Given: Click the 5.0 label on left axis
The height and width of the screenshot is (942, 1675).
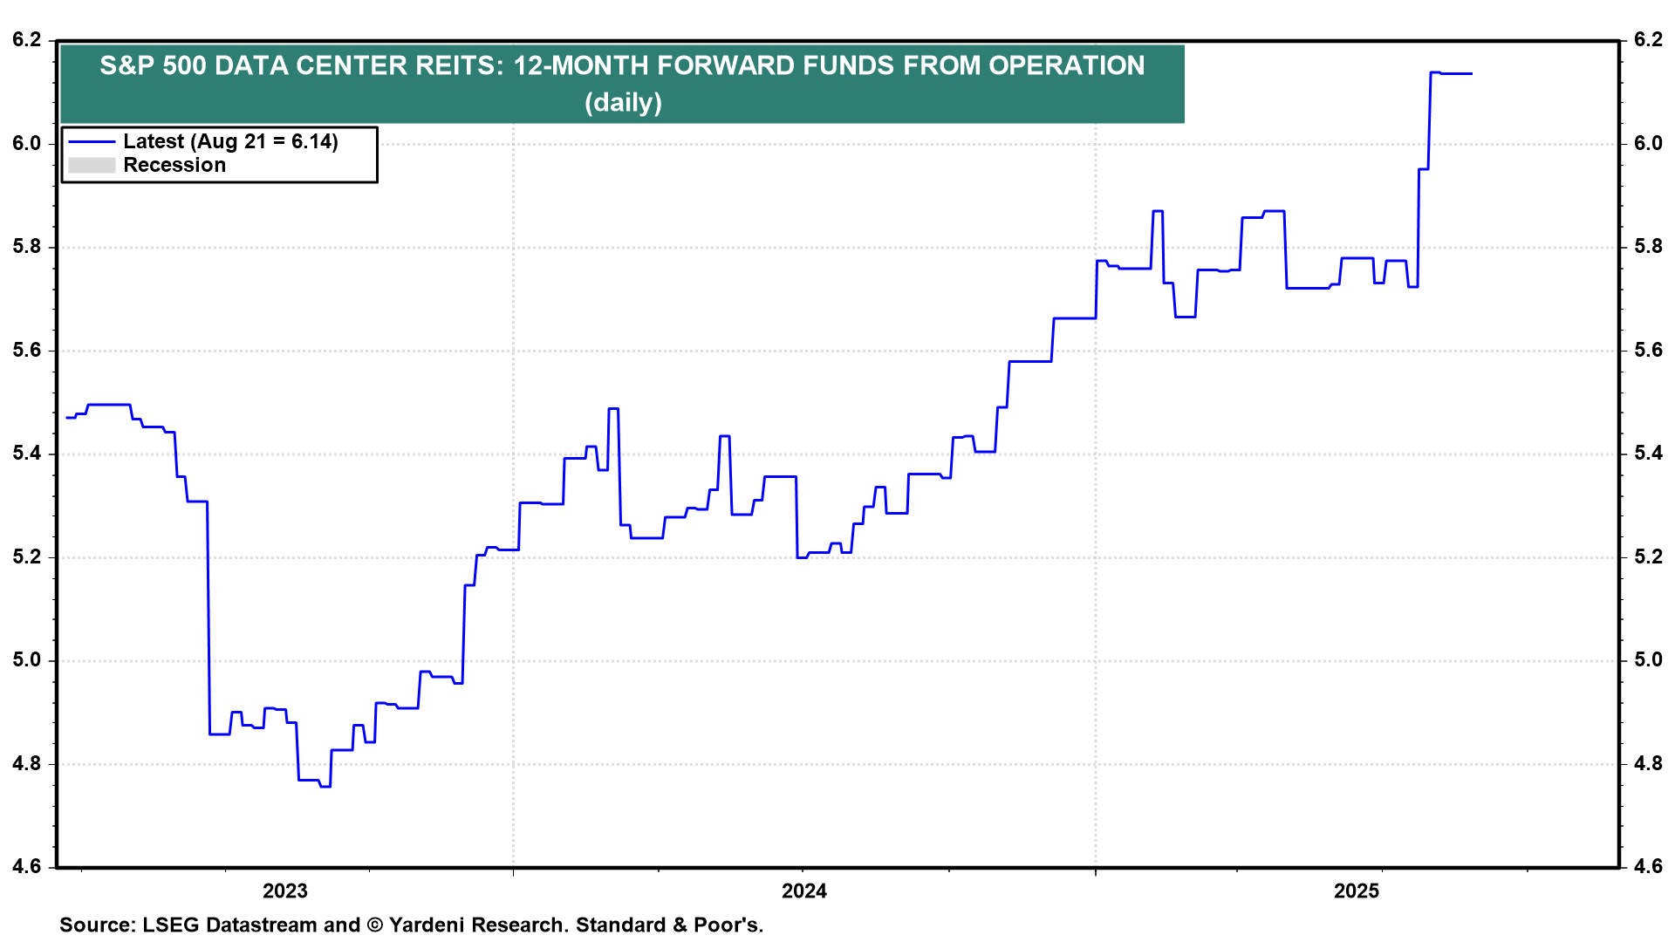Looking at the screenshot, I should pos(27,660).
